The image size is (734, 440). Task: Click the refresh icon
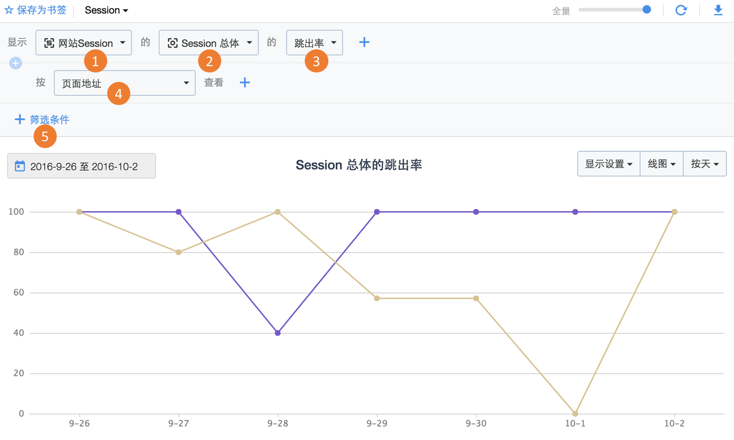pyautogui.click(x=681, y=10)
